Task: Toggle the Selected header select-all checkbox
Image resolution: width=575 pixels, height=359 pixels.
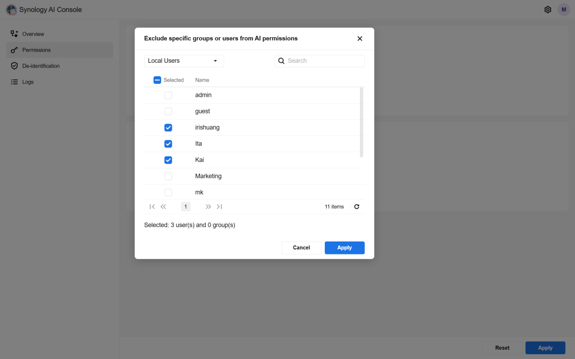Action: (x=157, y=80)
